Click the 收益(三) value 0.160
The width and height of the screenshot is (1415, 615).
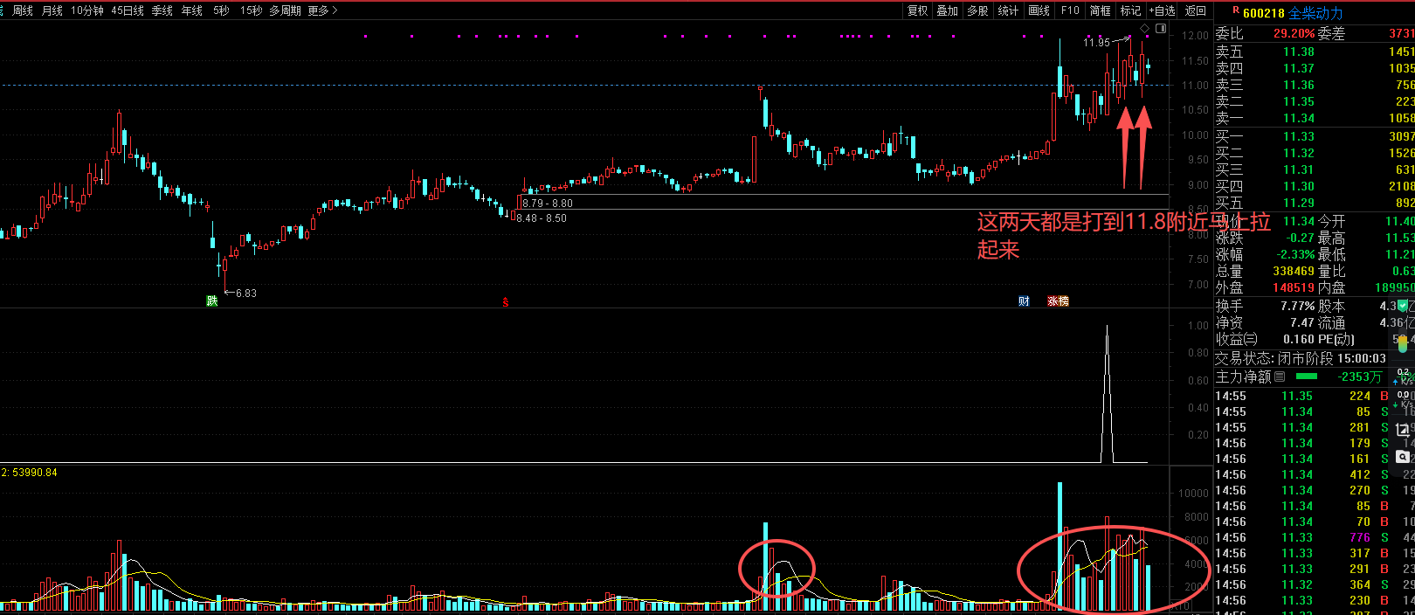tap(1299, 339)
